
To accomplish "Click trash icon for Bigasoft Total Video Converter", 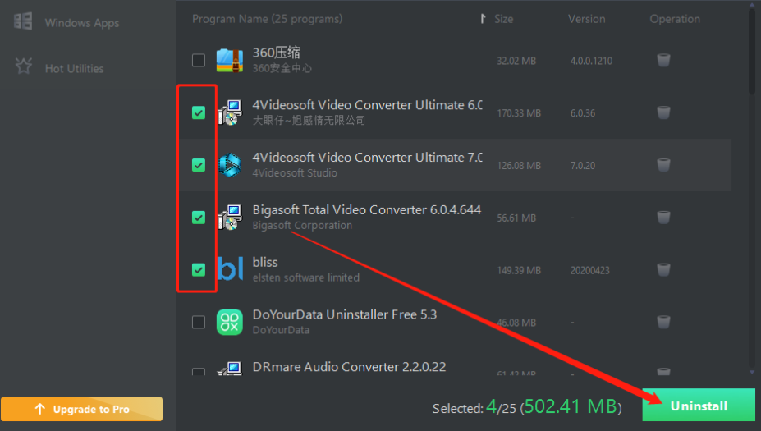I will tap(663, 218).
